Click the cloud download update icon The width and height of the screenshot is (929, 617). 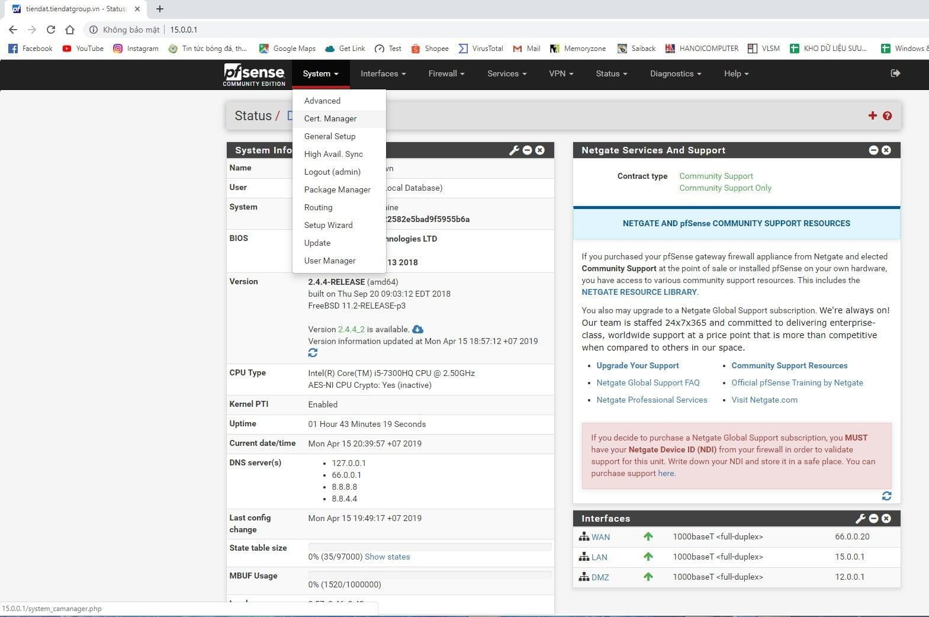point(417,329)
